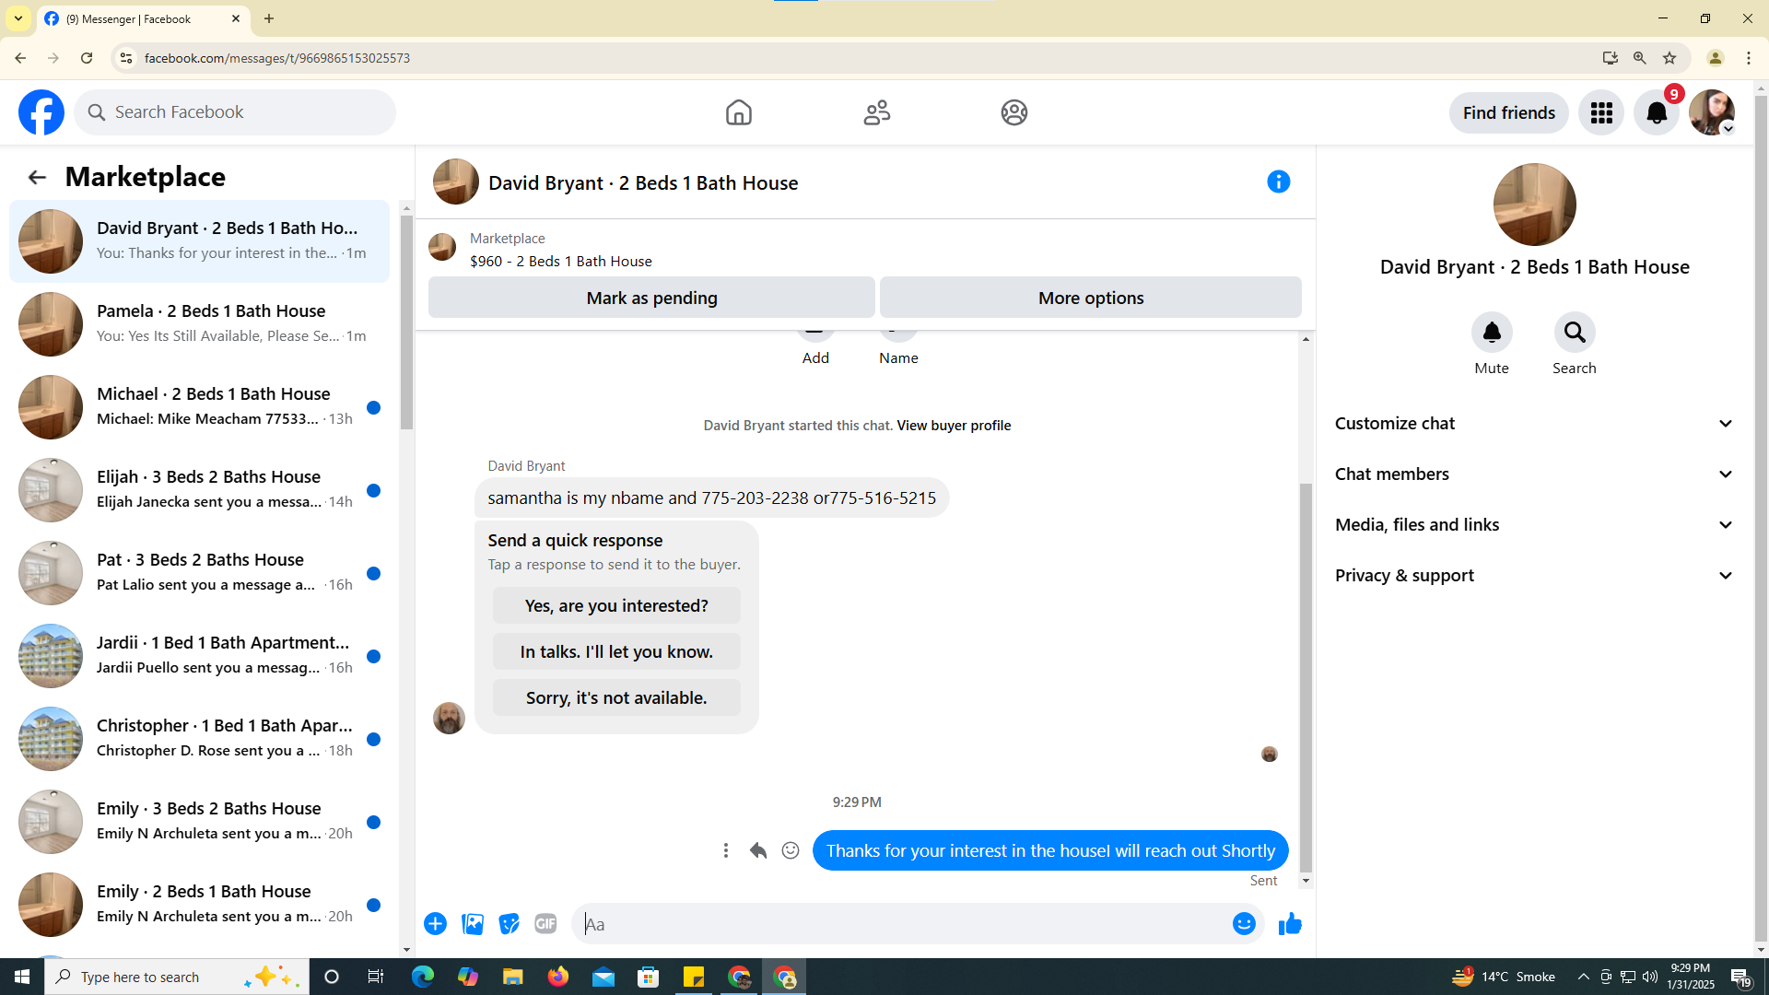Screen dimensions: 1769x995
Task: Attach a photo file icon
Action: [x=473, y=923]
